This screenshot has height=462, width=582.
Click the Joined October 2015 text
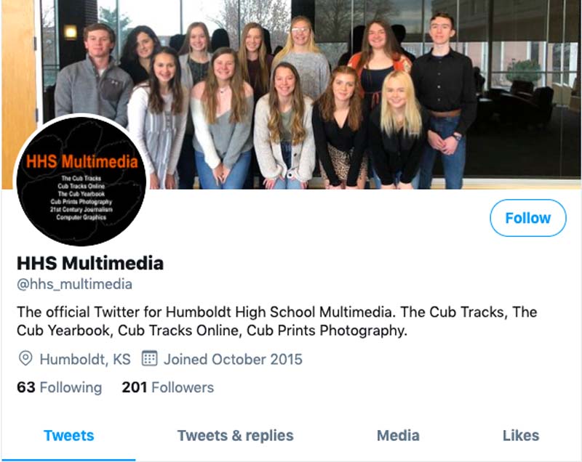click(233, 360)
